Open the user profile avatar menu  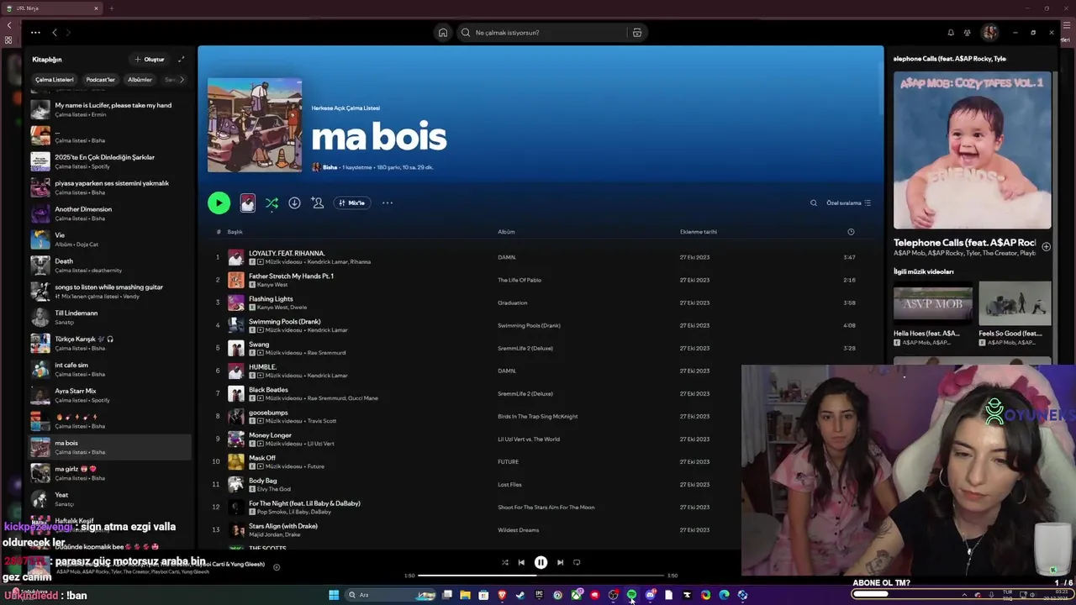point(990,33)
